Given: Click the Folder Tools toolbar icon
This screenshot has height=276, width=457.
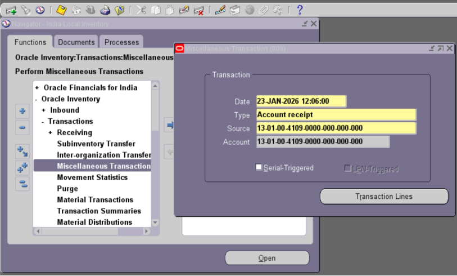Looking at the screenshot, I should 278,11.
